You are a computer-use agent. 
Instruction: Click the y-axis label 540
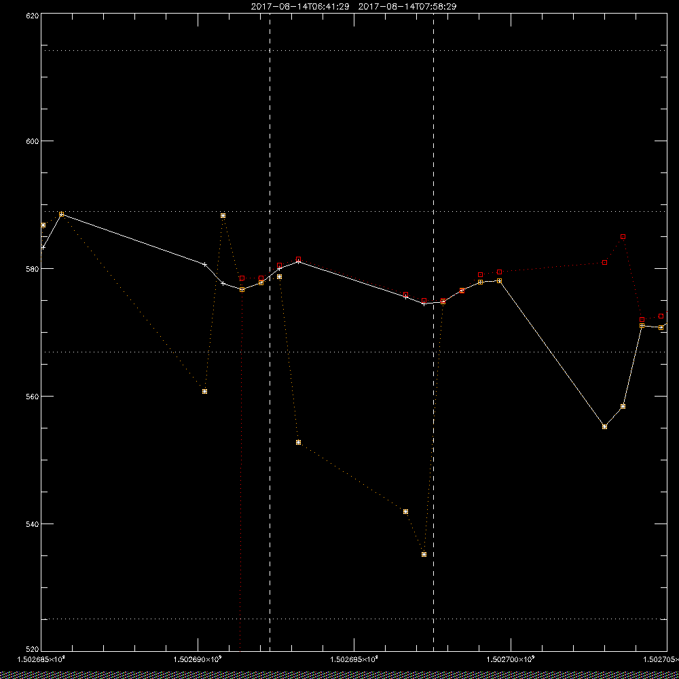pyautogui.click(x=33, y=524)
